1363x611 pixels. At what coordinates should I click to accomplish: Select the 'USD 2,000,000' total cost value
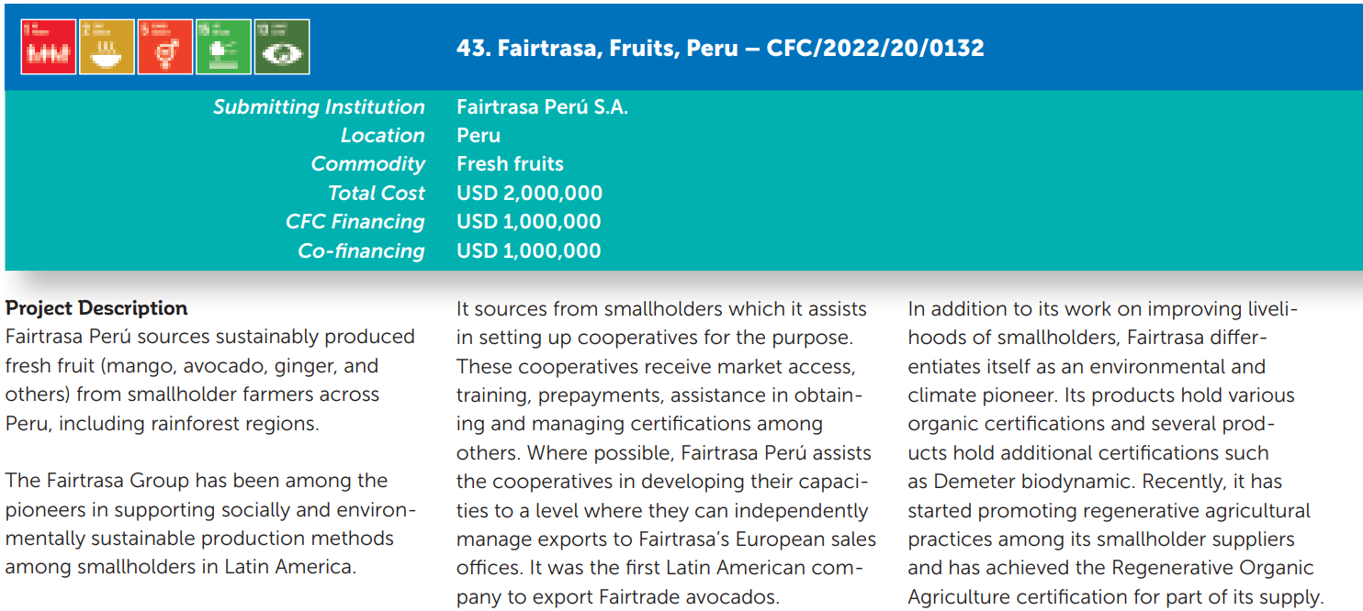529,193
